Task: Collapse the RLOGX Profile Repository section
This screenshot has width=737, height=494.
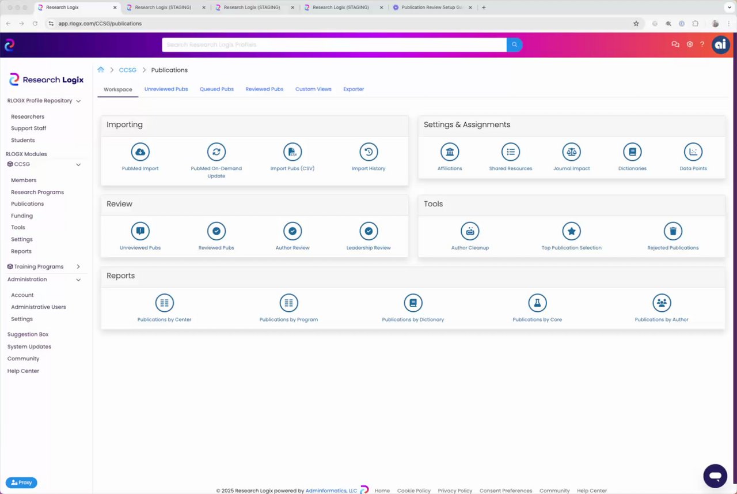Action: pos(78,101)
